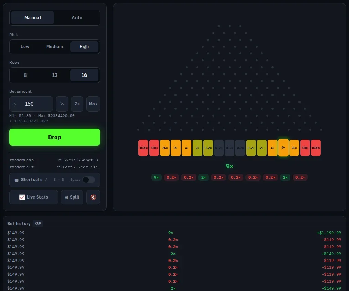Choose 12 rows

[55, 75]
